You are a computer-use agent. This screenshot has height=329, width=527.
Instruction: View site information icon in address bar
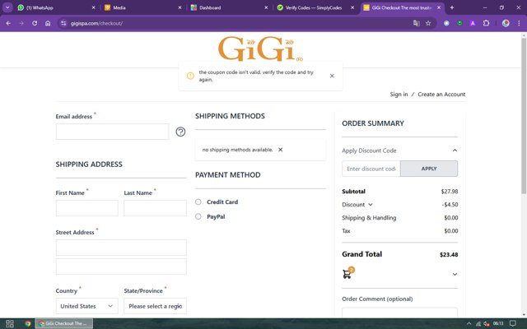[63, 23]
